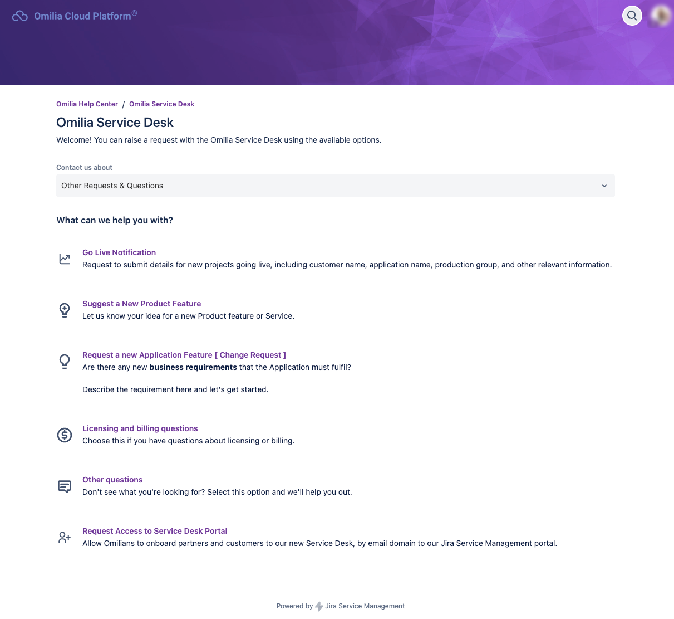The width and height of the screenshot is (674, 619).
Task: Open the user profile avatar
Action: pyautogui.click(x=661, y=16)
